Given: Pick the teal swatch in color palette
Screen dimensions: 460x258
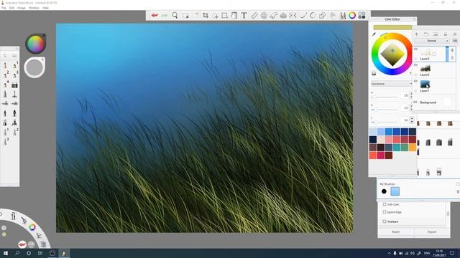Looking at the screenshot, I should [397, 148].
